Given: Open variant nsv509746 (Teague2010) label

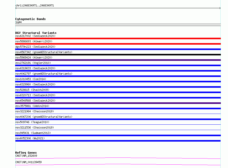Looking at the screenshot, I should pyautogui.click(x=32, y=122).
